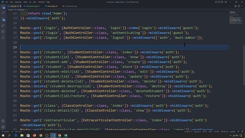Start Go Live server from the status bar
Image resolution: width=245 pixels, height=138 pixels.
pos(225,131)
